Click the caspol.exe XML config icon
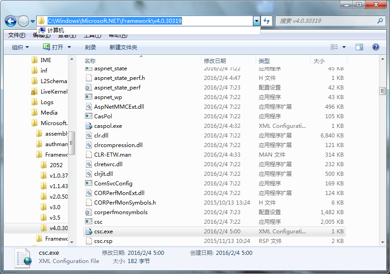The width and height of the screenshot is (390, 274). (x=89, y=126)
